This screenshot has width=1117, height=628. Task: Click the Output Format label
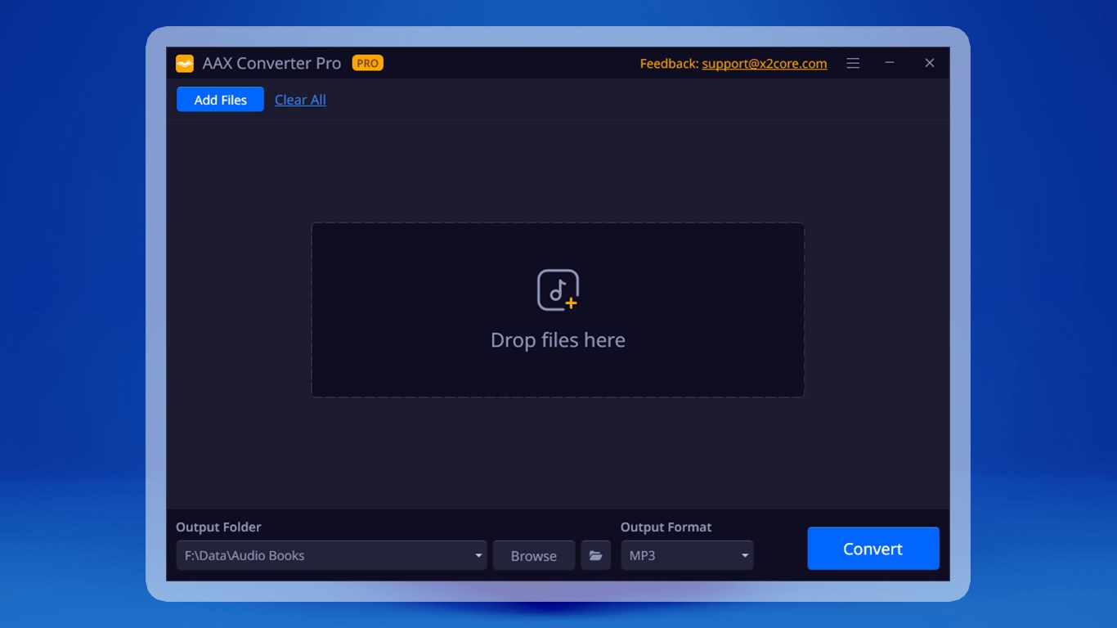click(x=666, y=527)
